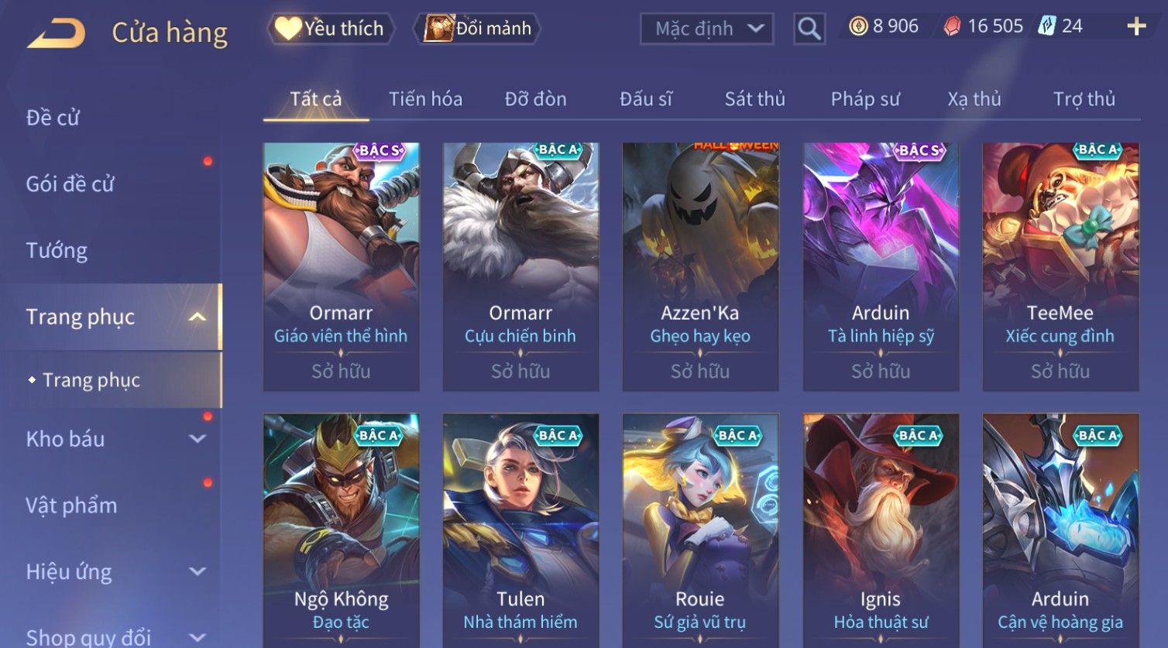Switch to the Sát thủ tab
The width and height of the screenshot is (1168, 648).
pos(754,99)
